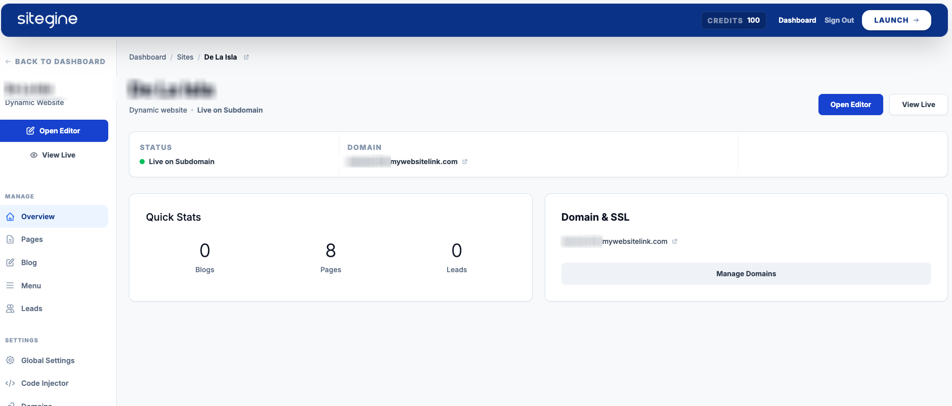This screenshot has width=952, height=406.
Task: Click the blue Open Editor button at top right
Action: coord(851,105)
